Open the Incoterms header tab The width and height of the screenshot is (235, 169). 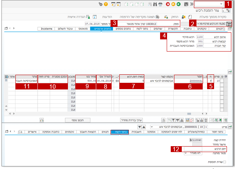[x=47, y=29]
